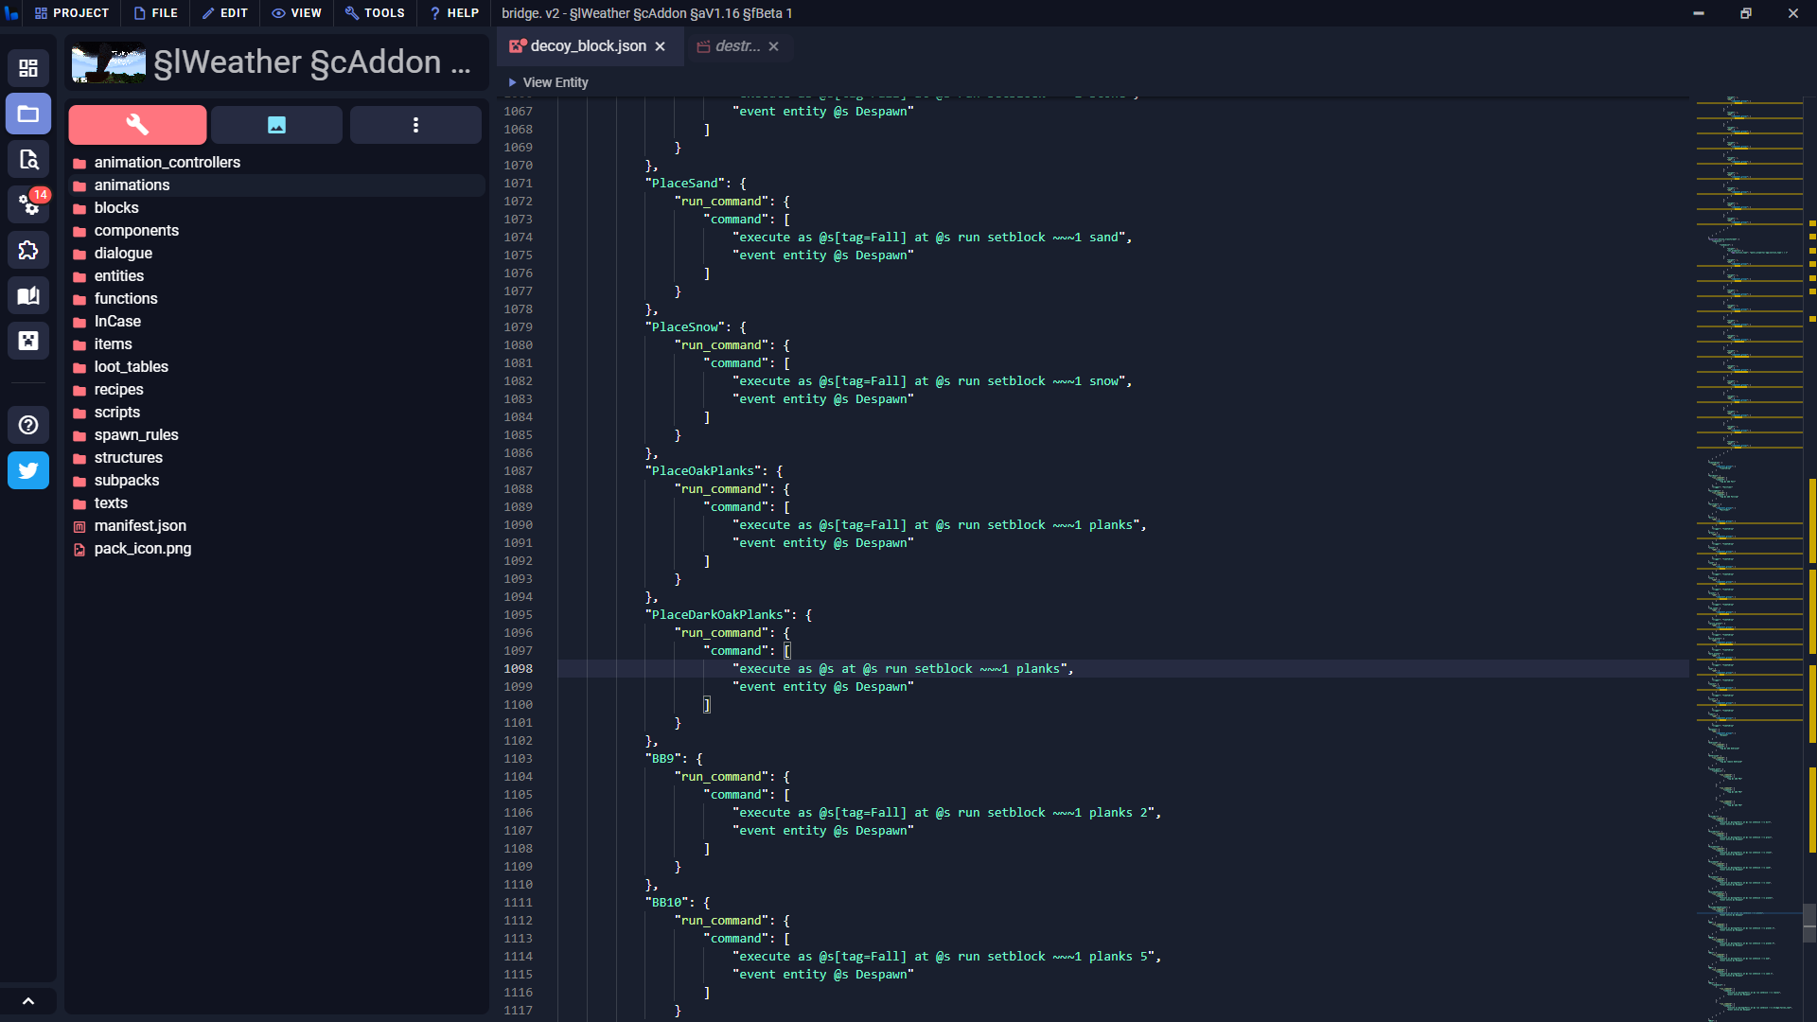
Task: Expand bottom sidebar chevron up arrow
Action: [x=28, y=1001]
